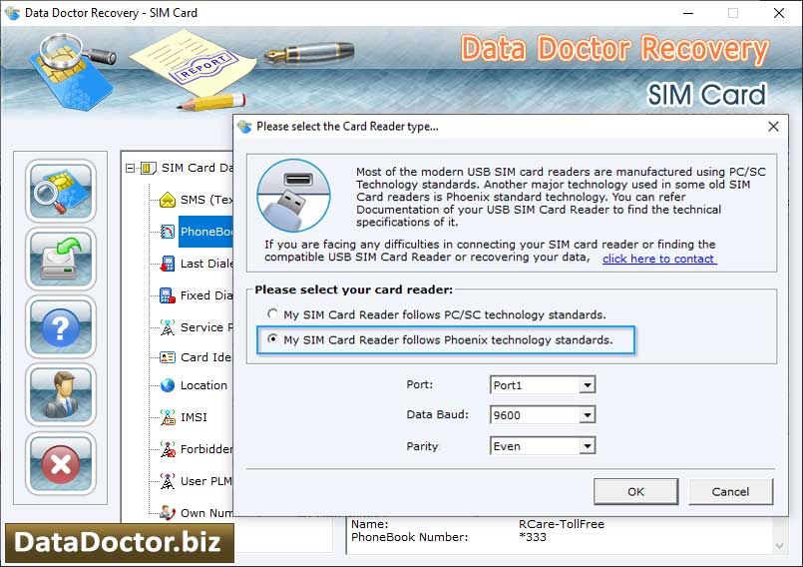This screenshot has height=567, width=803.
Task: Click the IMSI tower icon in tree
Action: (168, 417)
